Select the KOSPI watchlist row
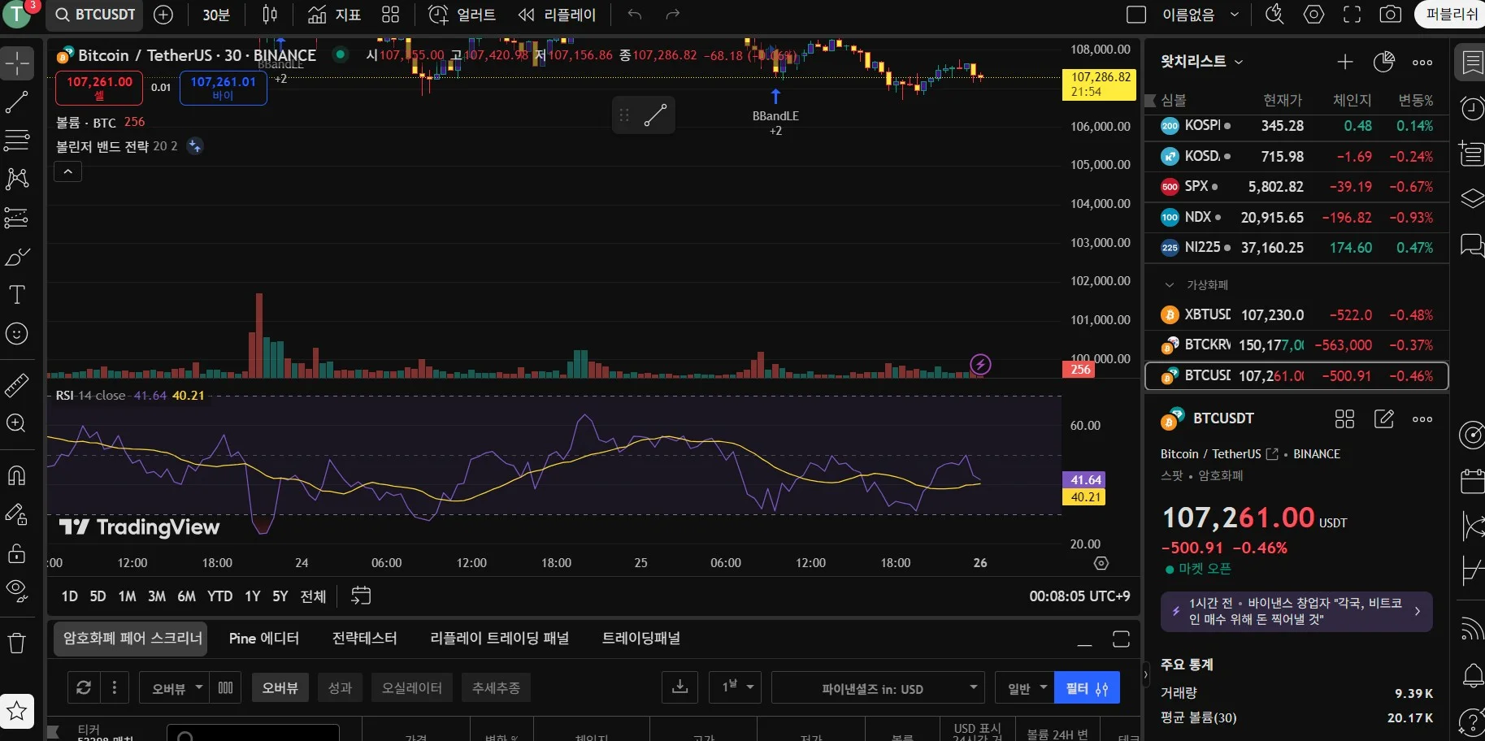1485x741 pixels. 1296,126
